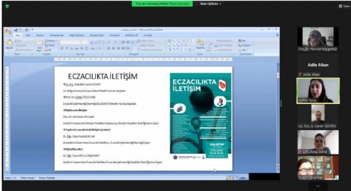This screenshot has height=191, width=351.
Task: Open the Değiştir replace dropdown
Action: pos(245,45)
